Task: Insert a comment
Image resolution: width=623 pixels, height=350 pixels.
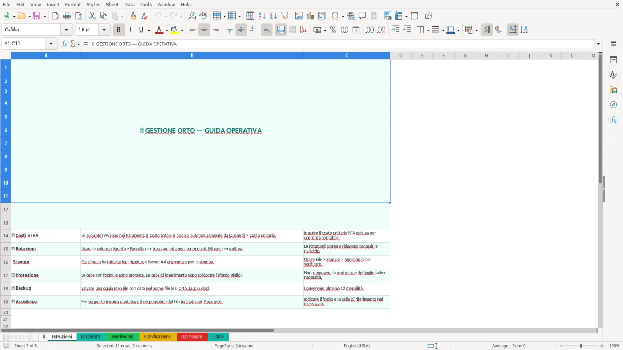Action: (x=362, y=16)
